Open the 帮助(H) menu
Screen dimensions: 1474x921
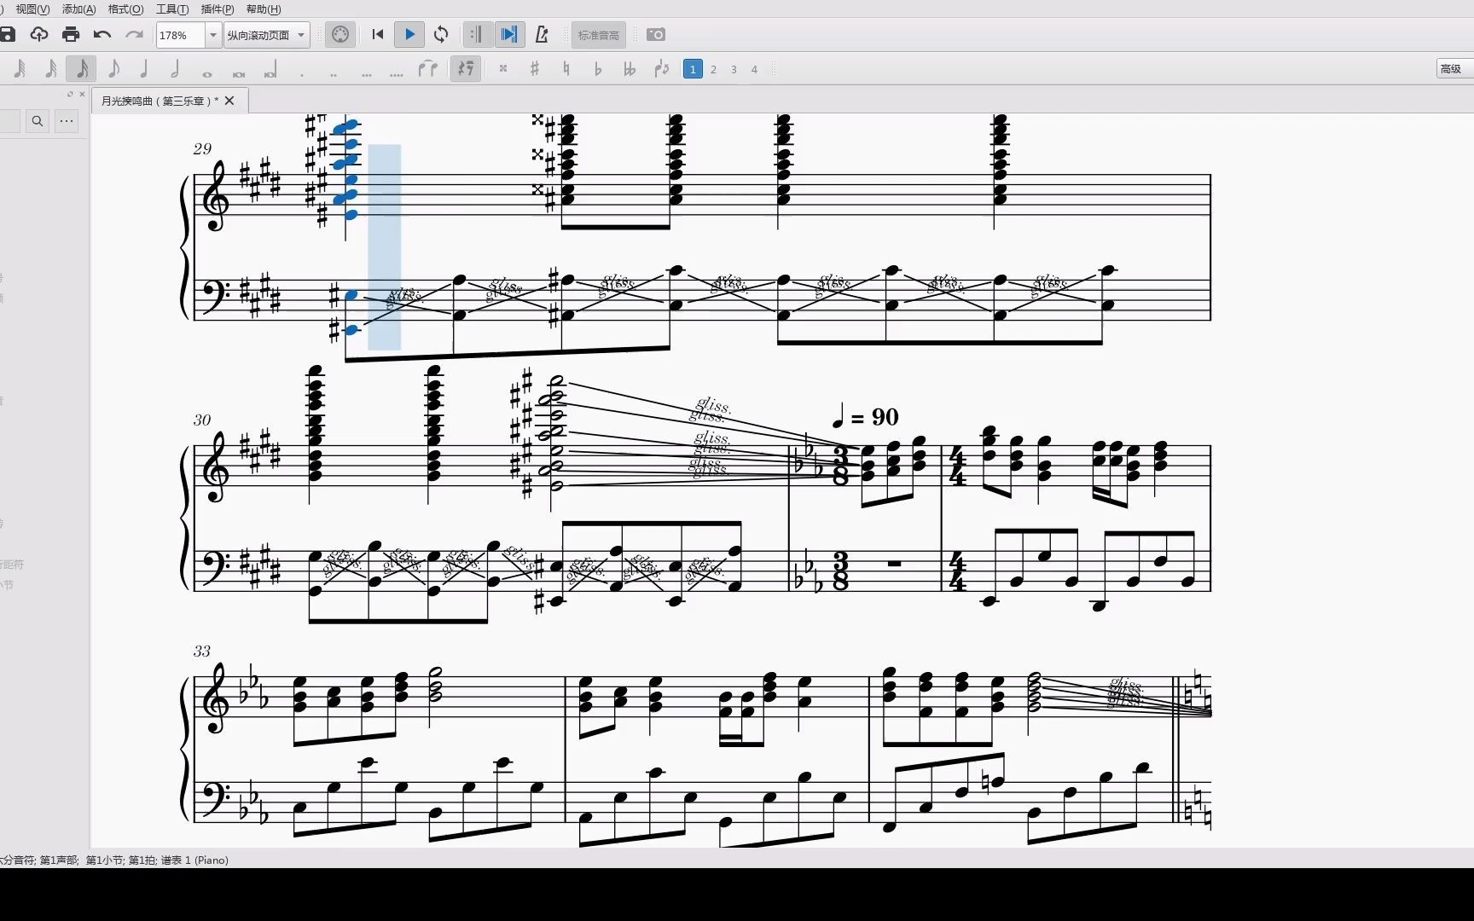click(x=263, y=9)
